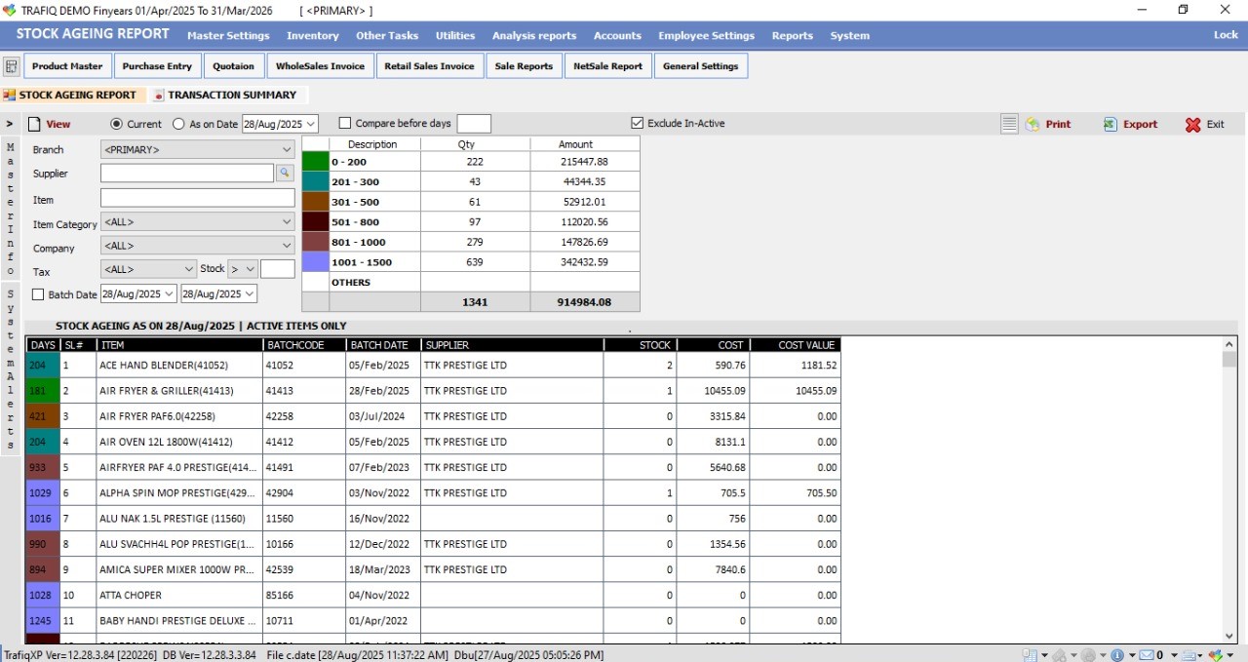Screen dimensions: 1248x662
Task: Open the Branch dropdown
Action: [x=287, y=150]
